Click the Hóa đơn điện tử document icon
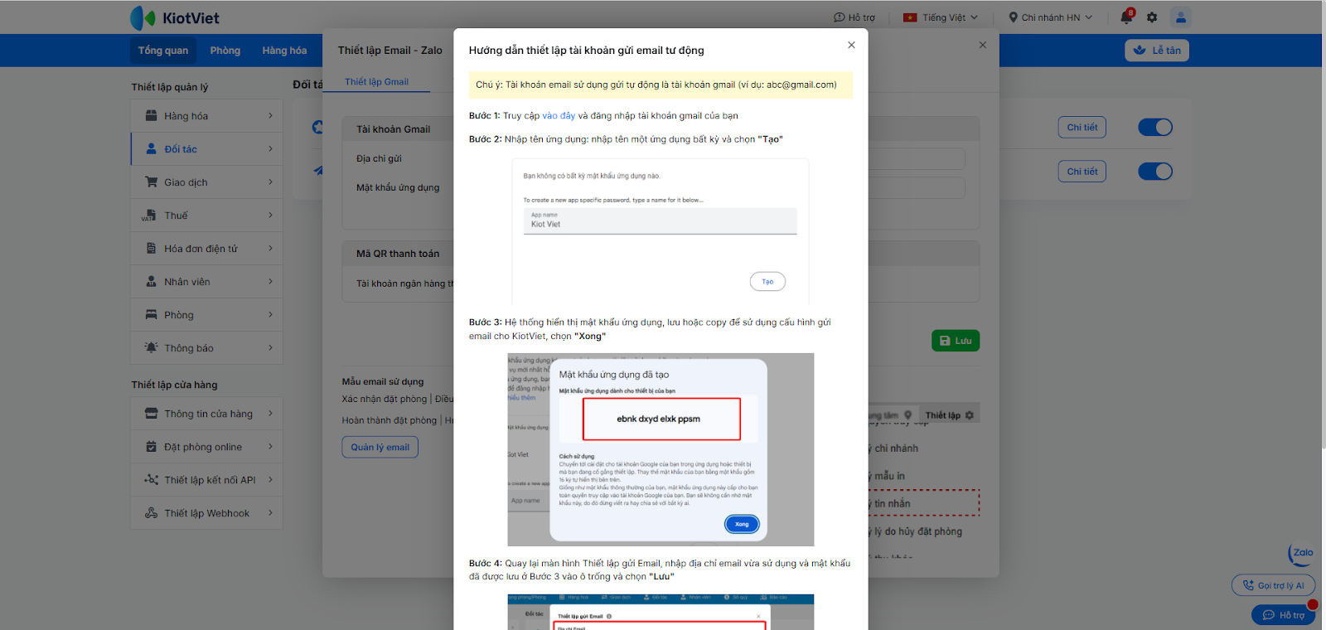The width and height of the screenshot is (1326, 630). coord(152,249)
